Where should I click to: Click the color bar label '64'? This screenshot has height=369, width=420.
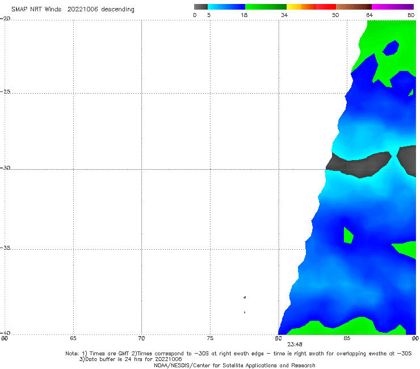coord(369,15)
